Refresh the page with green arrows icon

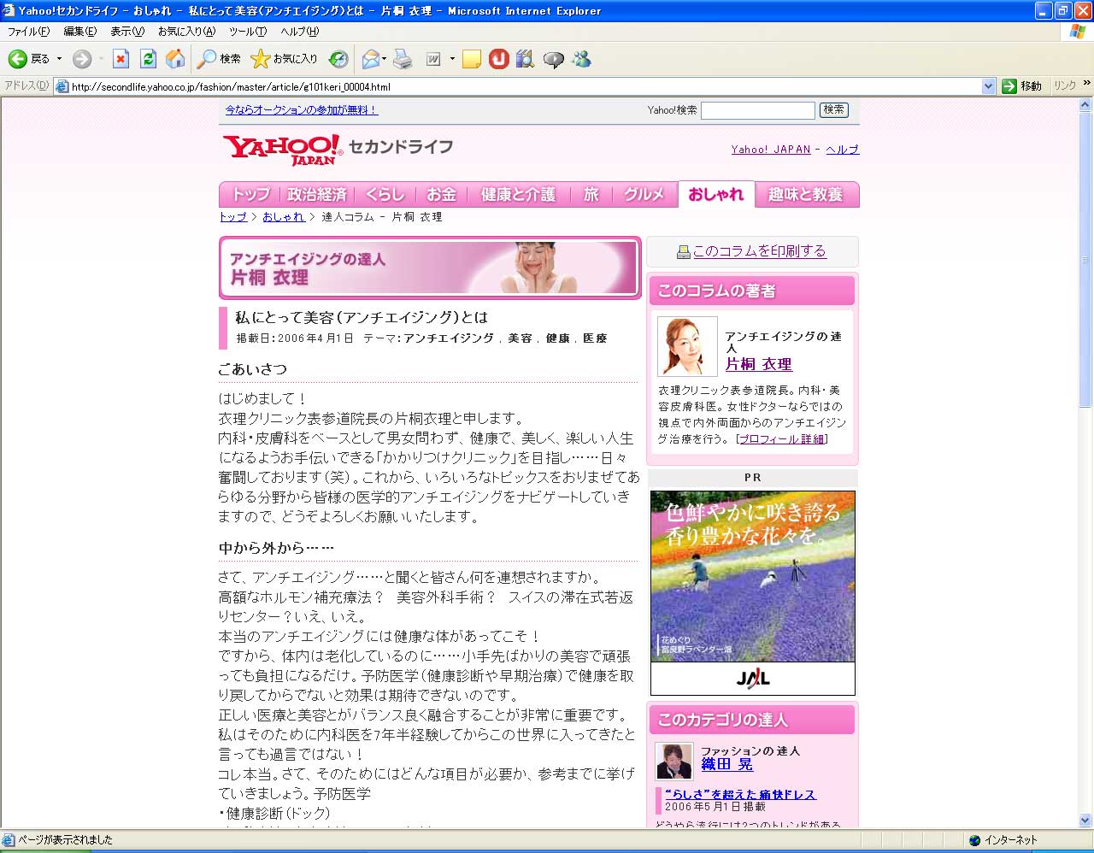click(x=148, y=59)
